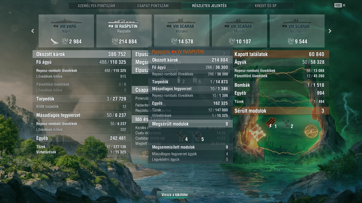Click the anti-air module icon showing 2
Image resolution: width=362 pixels, height=203 pixels.
pos(286,123)
